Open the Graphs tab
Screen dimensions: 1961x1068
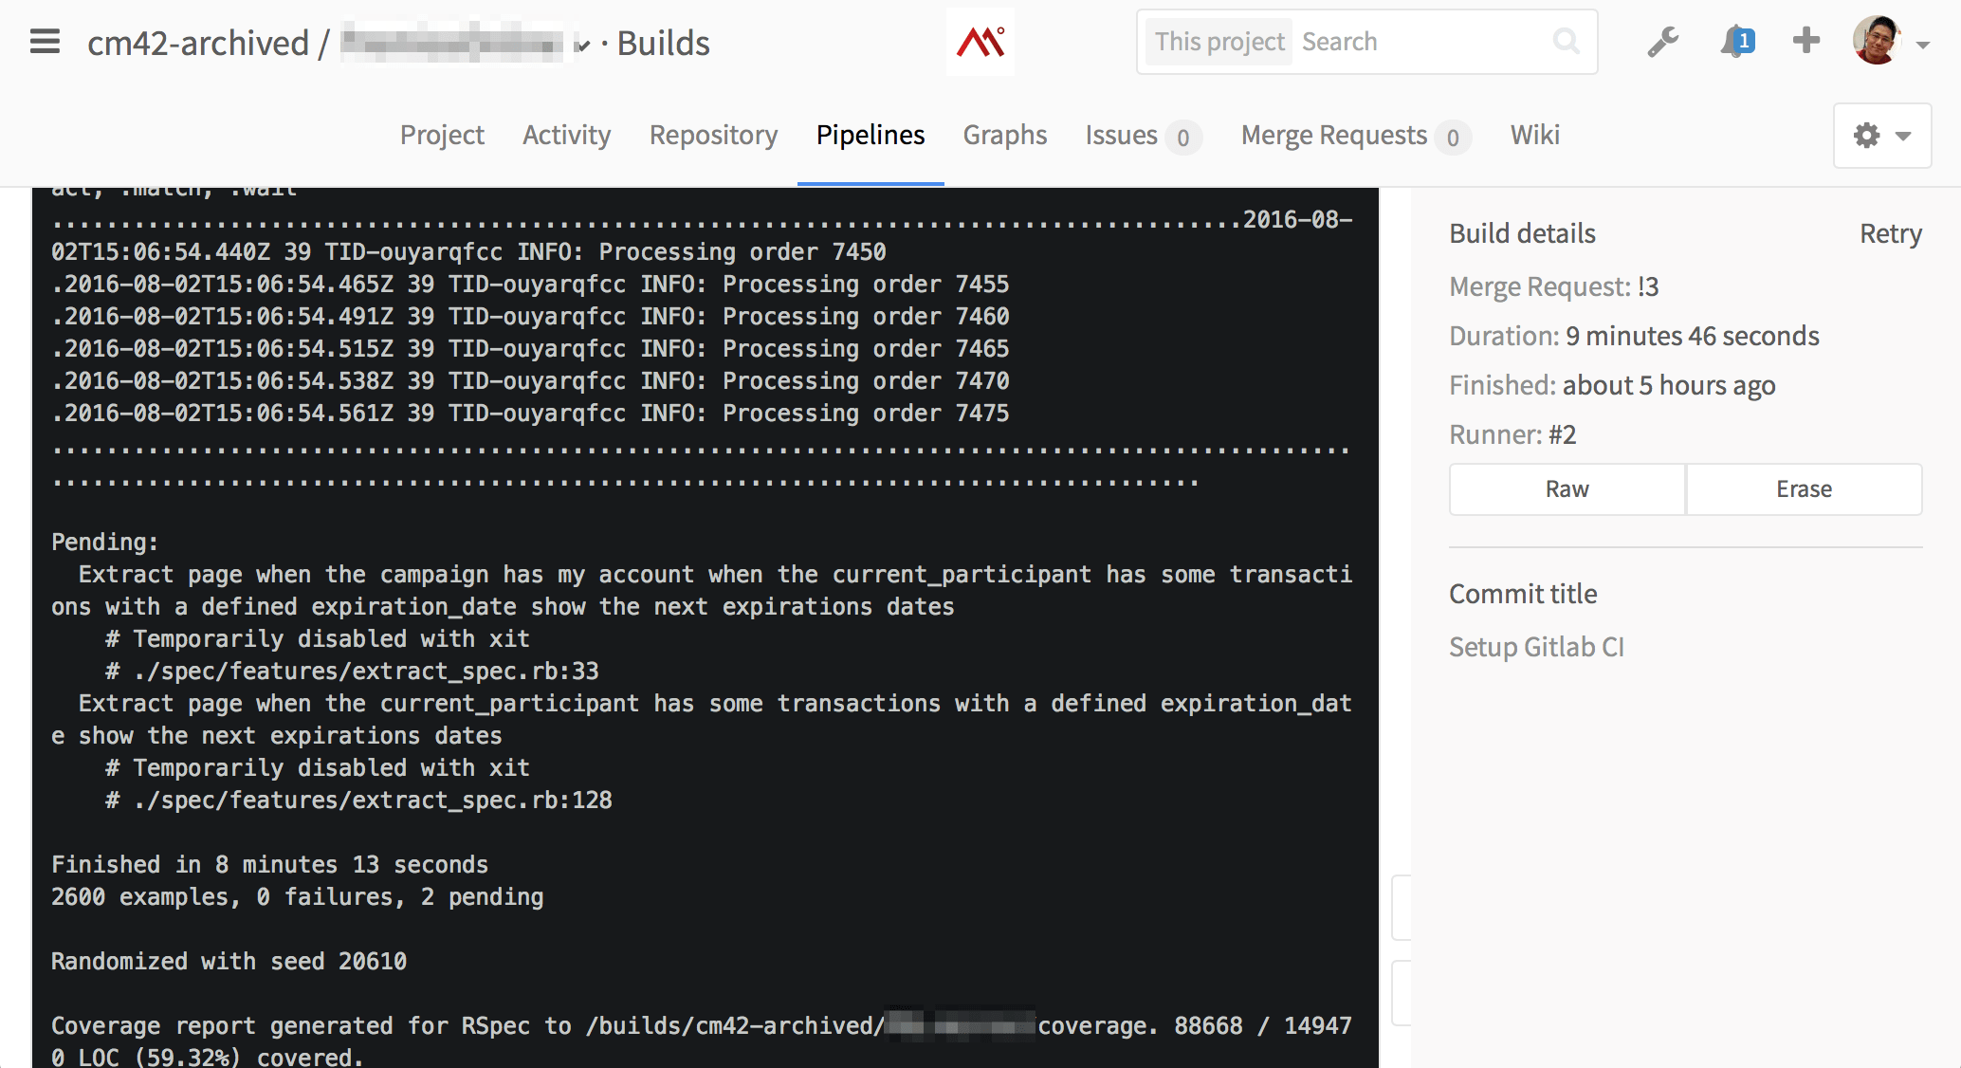1004,135
